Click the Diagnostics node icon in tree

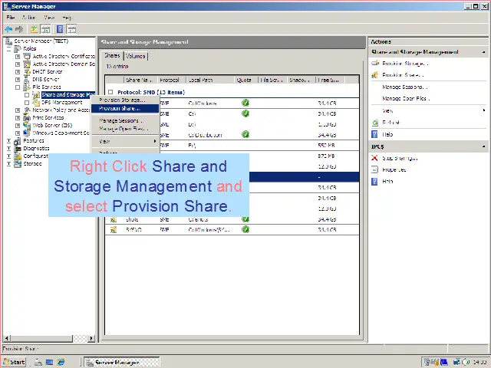[x=18, y=148]
